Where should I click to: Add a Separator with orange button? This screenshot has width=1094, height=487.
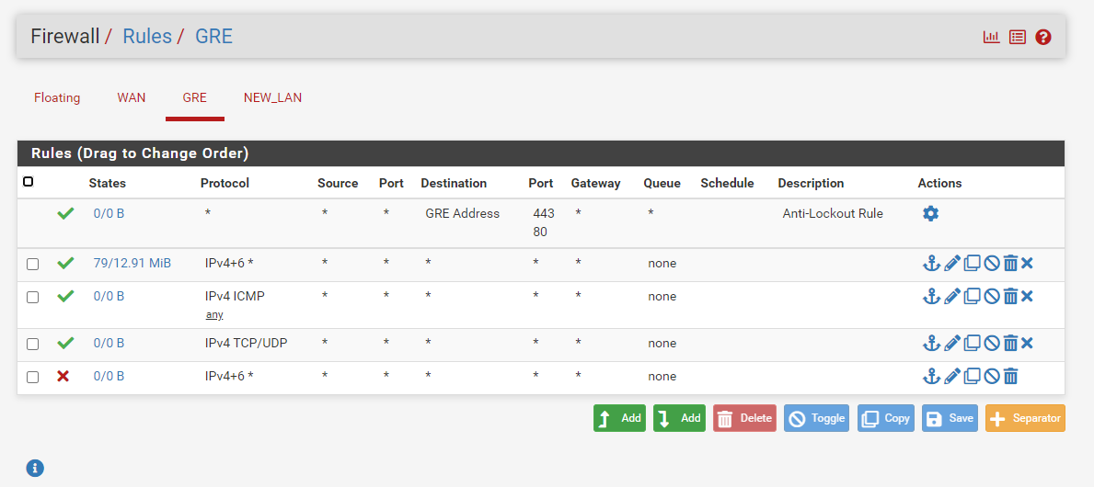pyautogui.click(x=1025, y=418)
